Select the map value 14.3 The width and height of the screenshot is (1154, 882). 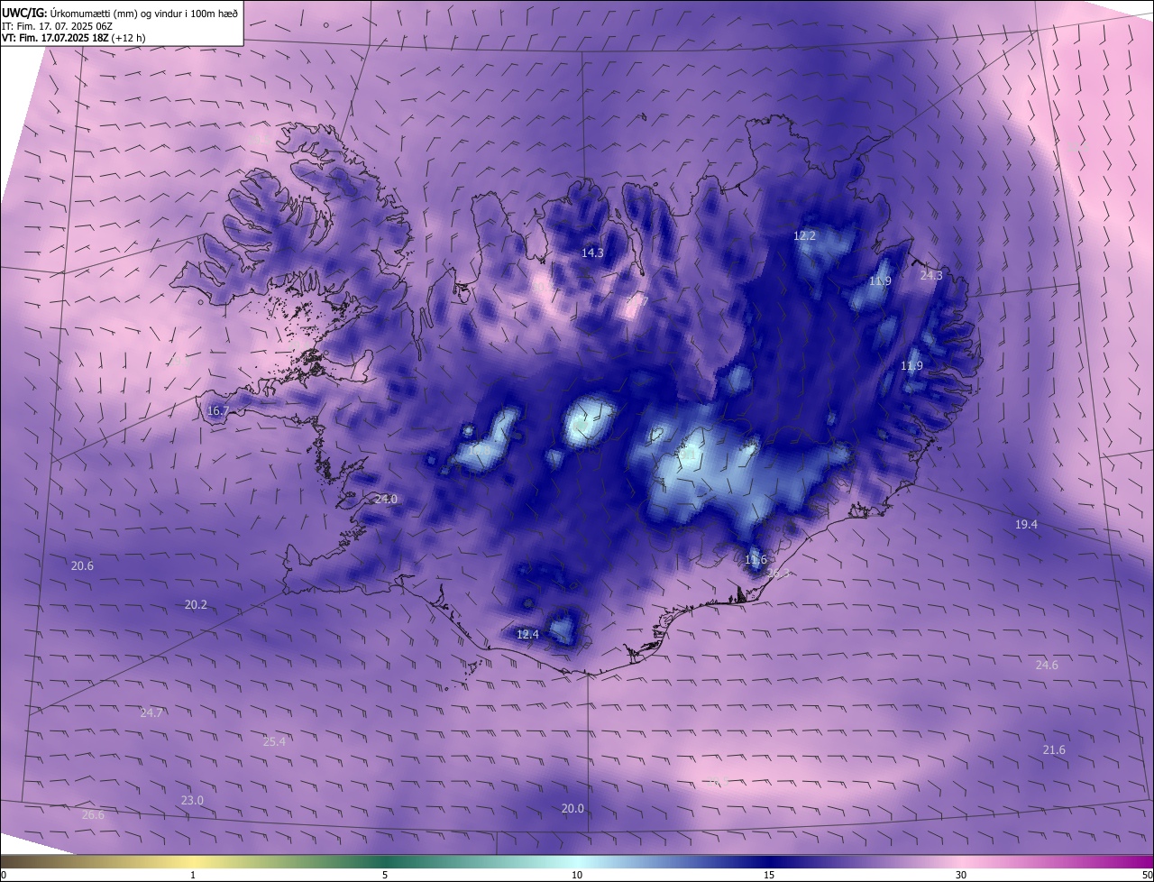(x=592, y=253)
